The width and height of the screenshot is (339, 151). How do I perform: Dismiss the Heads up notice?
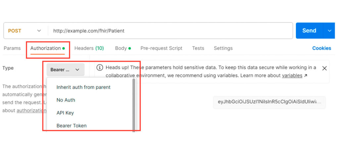pyautogui.click(x=324, y=68)
